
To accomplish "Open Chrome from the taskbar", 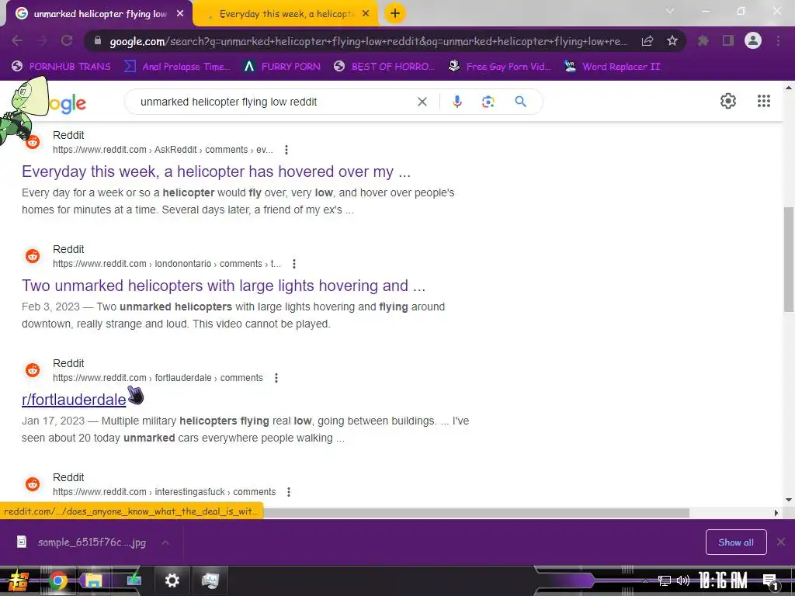I will click(57, 580).
